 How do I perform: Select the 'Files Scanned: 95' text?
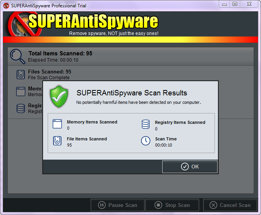tap(50, 72)
